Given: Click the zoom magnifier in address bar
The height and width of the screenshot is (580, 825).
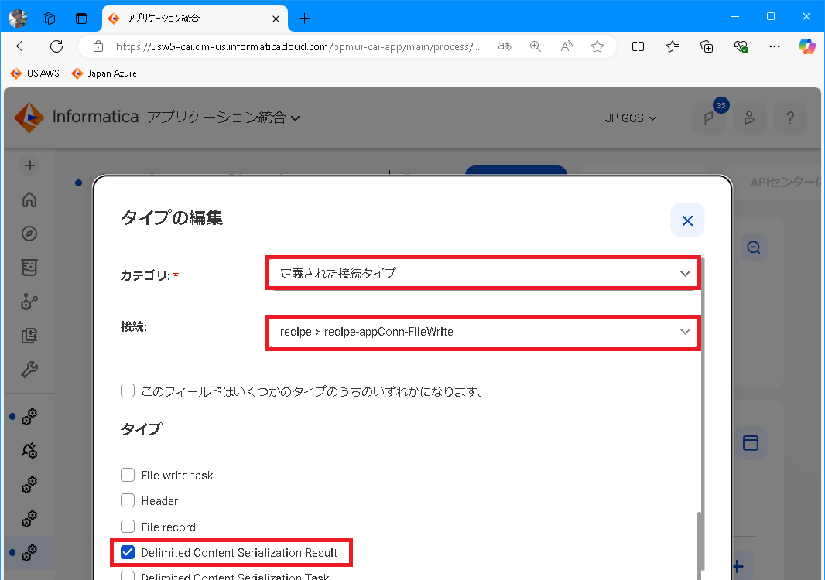Looking at the screenshot, I should click(x=535, y=46).
